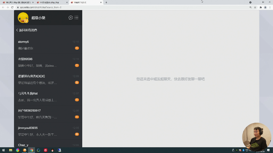Screen dimensions: 273x153
Task: Open the QQ penguin taskbar icon
Action: tap(53, 150)
